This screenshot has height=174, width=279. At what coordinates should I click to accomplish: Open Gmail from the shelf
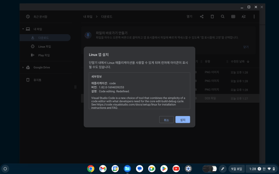[103, 169]
